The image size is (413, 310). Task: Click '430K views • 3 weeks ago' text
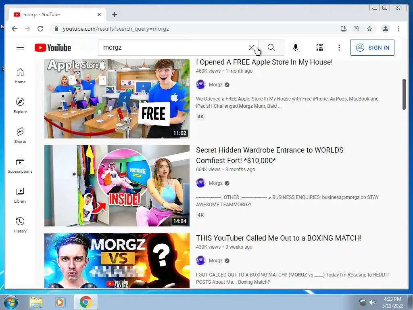coord(224,247)
